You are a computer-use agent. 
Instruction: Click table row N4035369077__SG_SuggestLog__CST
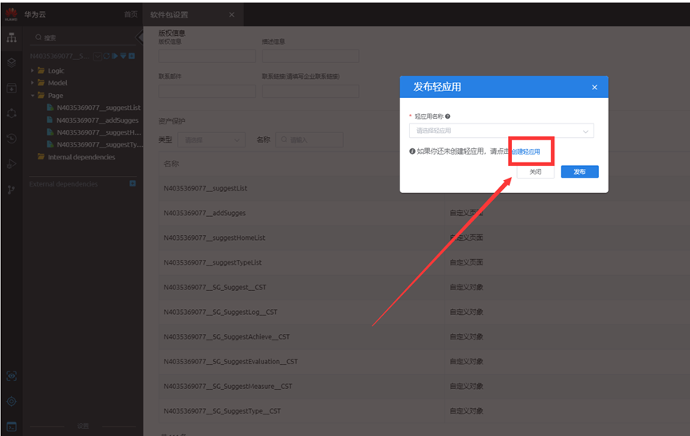(424, 312)
